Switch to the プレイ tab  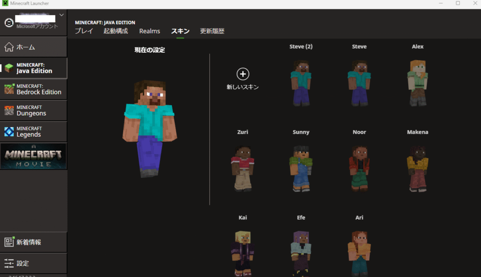[x=84, y=31]
